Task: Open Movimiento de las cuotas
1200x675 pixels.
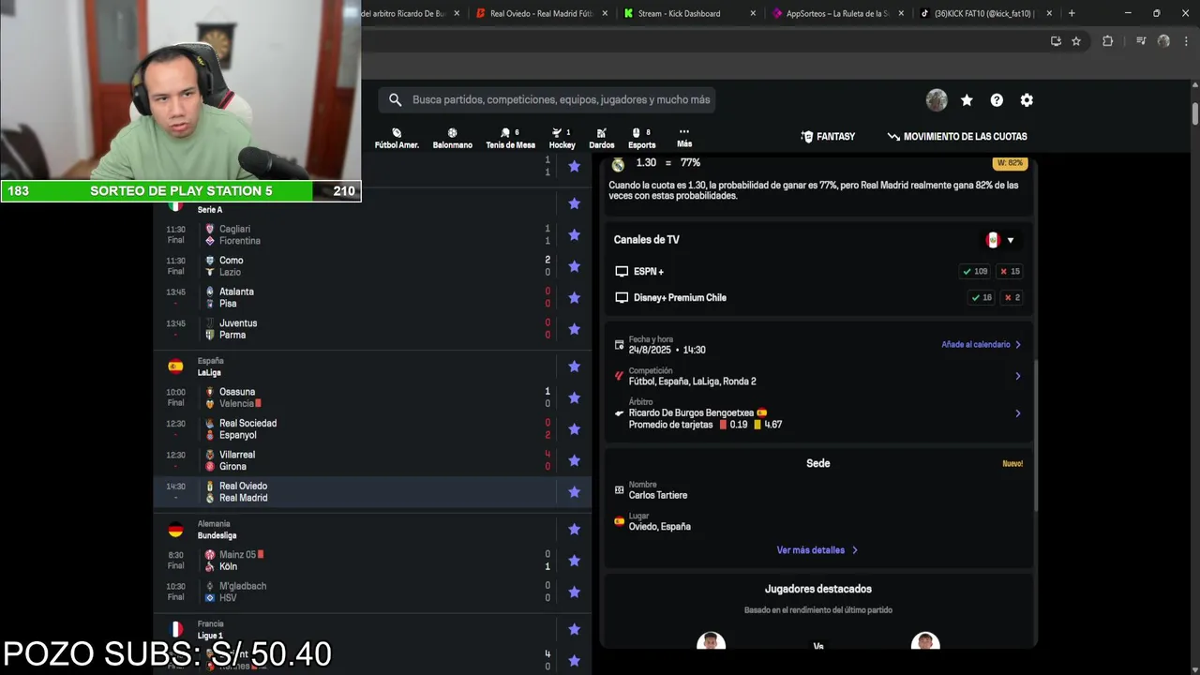Action: click(957, 136)
